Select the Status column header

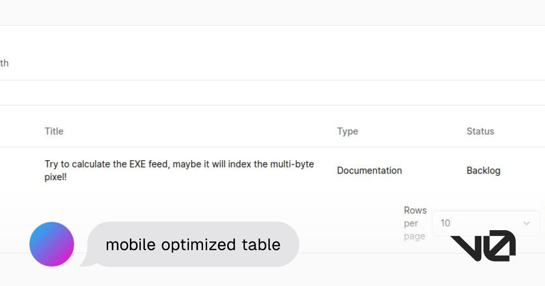pos(480,131)
